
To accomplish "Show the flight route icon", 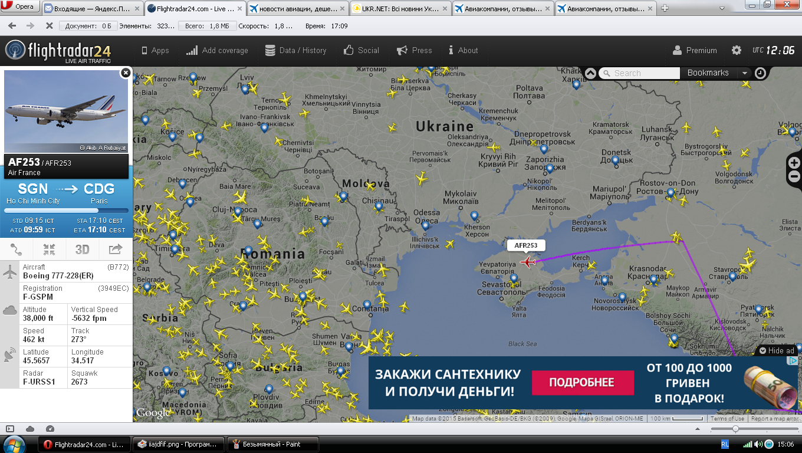I will pos(17,250).
